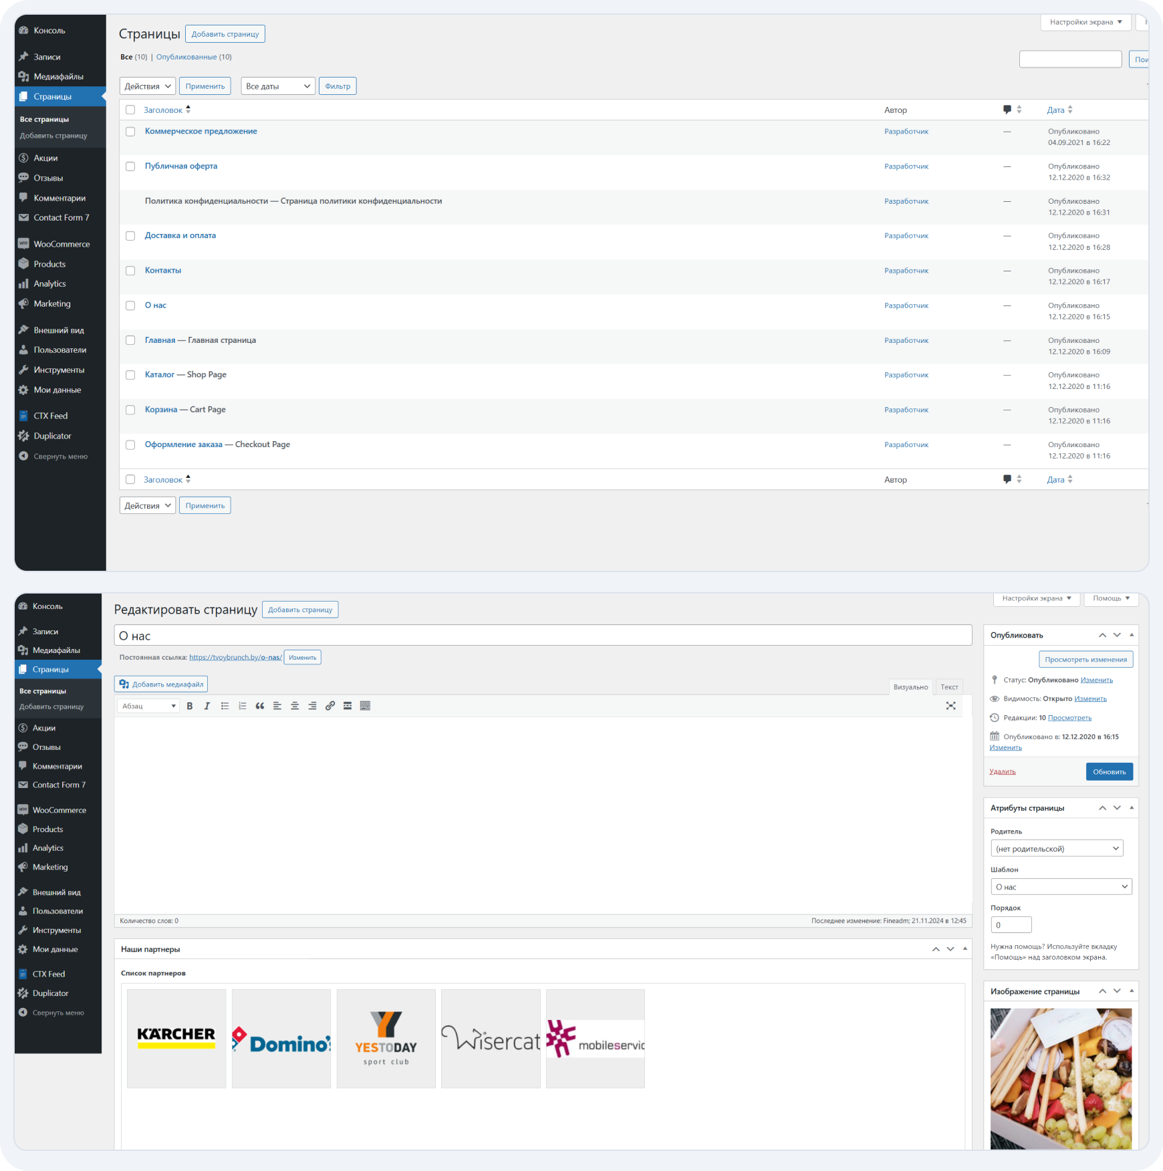Click the Italic formatting icon in editor

click(x=207, y=706)
